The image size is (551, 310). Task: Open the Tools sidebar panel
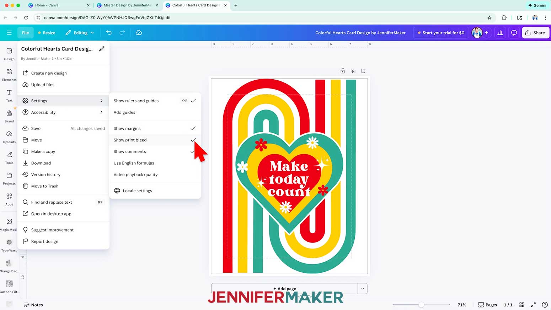point(9,157)
